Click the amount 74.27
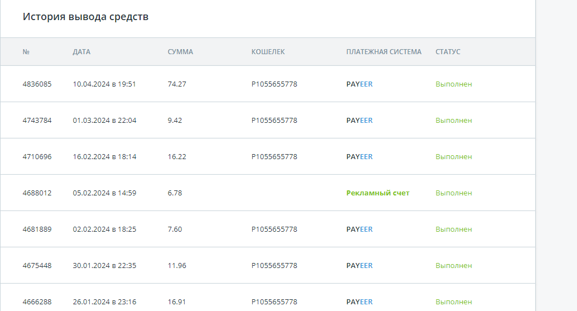The width and height of the screenshot is (577, 311). point(177,84)
